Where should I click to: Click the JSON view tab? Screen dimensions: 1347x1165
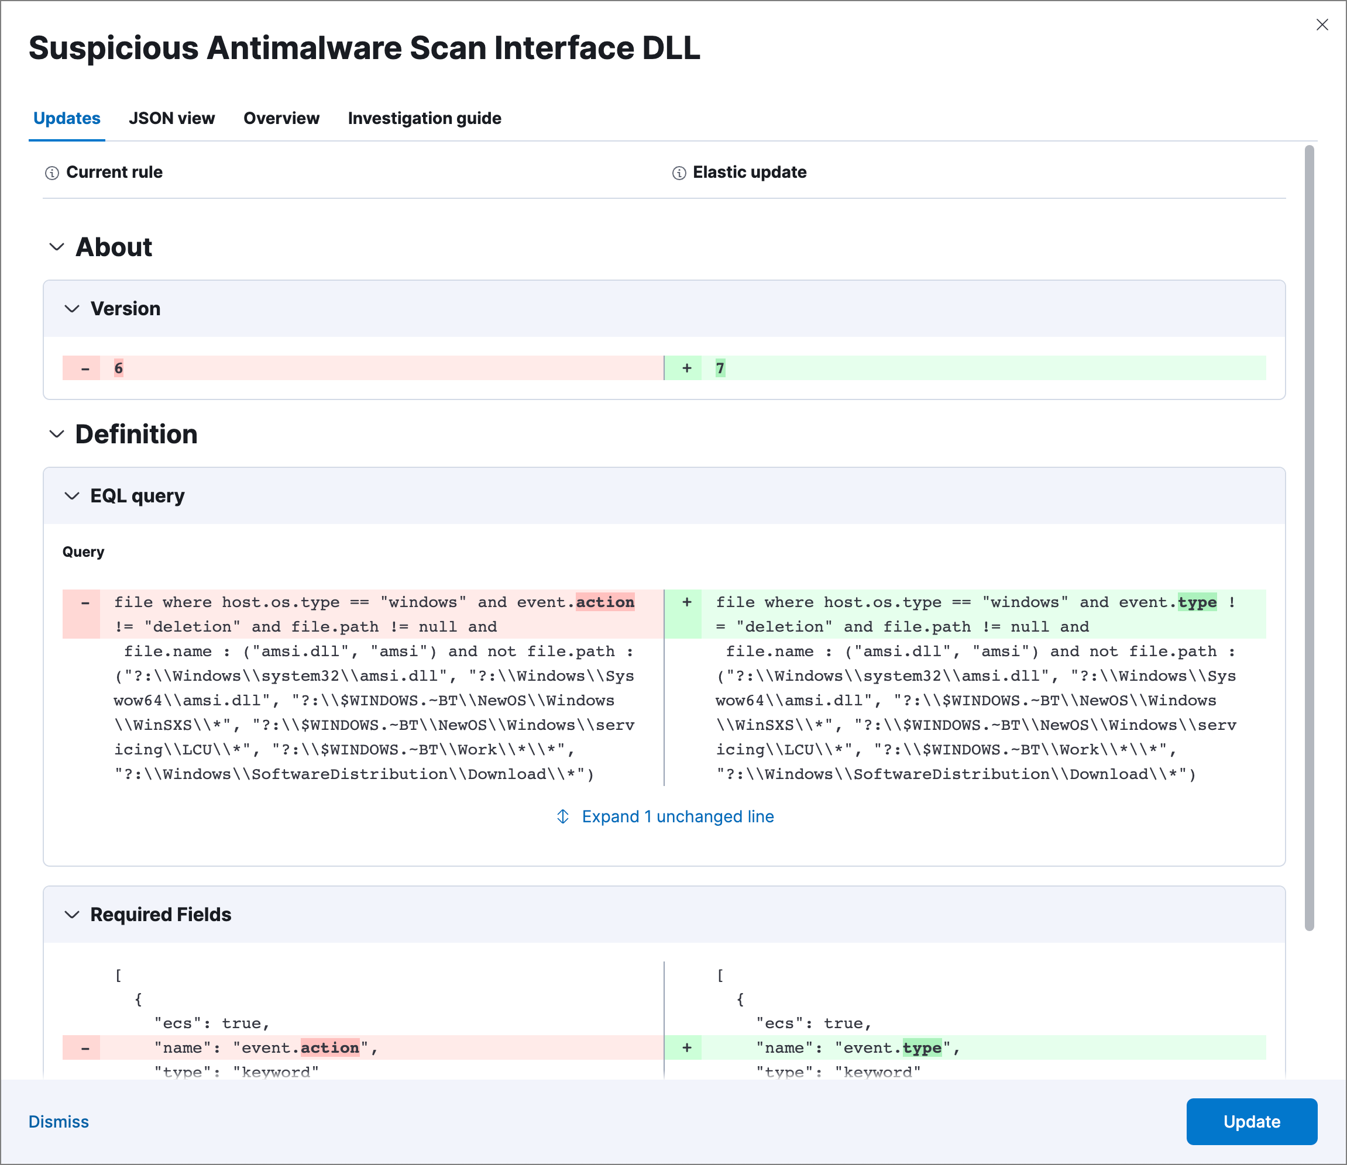[x=172, y=118]
